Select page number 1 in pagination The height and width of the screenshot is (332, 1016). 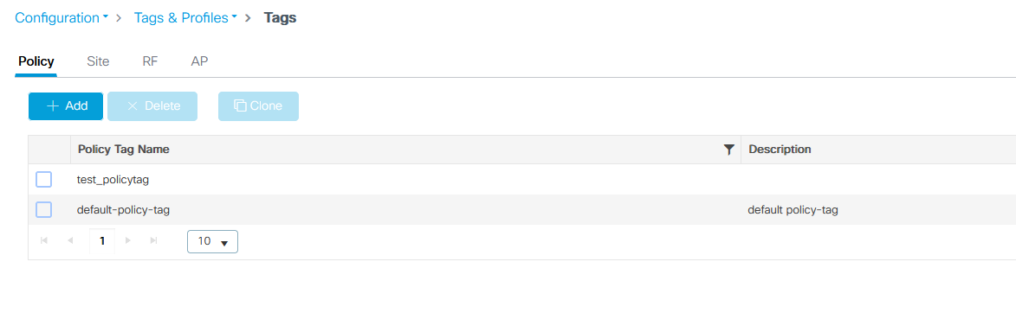point(101,241)
